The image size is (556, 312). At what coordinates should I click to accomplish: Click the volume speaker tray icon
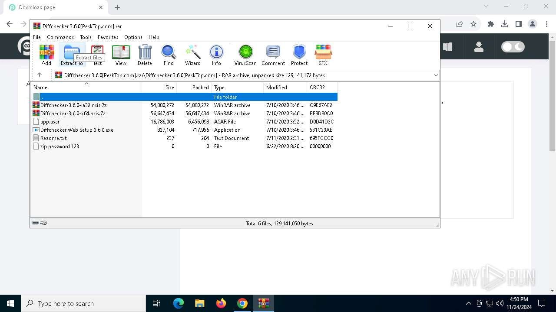click(500, 303)
